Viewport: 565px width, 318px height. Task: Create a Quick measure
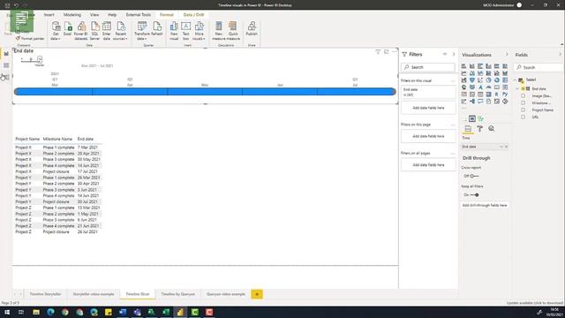pos(233,31)
